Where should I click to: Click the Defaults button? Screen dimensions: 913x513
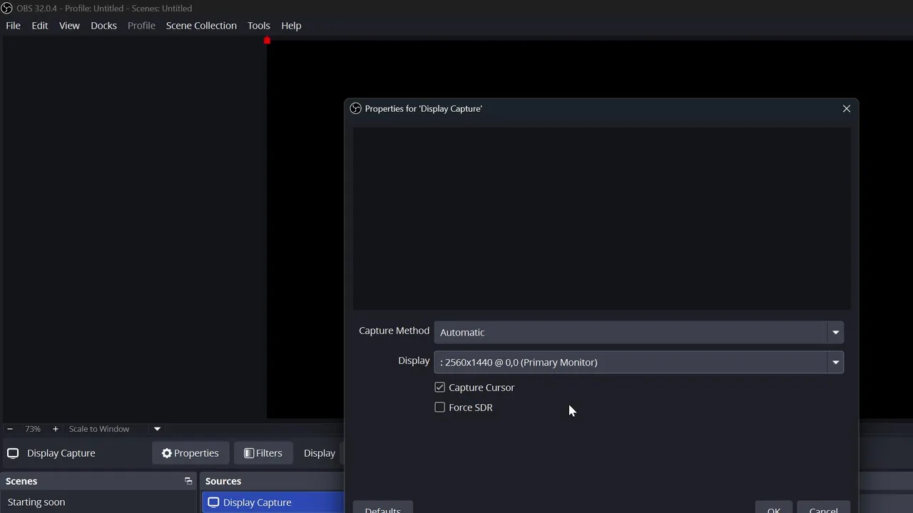point(382,507)
